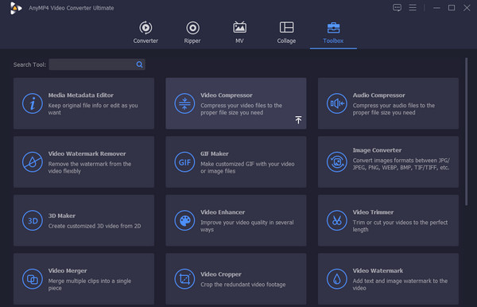The height and width of the screenshot is (307, 477).
Task: Click the 'Search Tool:' label
Action: coord(29,64)
